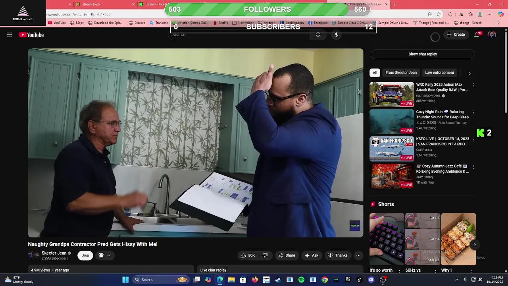
Task: Open options for KSFO LIVE video
Action: click(x=473, y=140)
